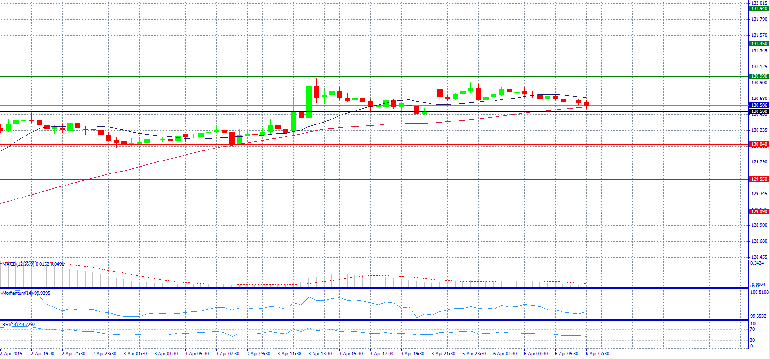The height and width of the screenshot is (359, 770).
Task: Click the 3 Apr 19:30 time label
Action: [x=413, y=354]
